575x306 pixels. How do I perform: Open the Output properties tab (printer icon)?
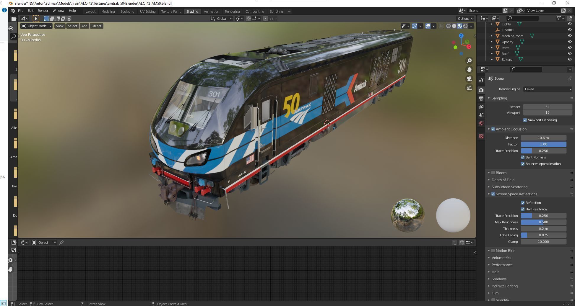(481, 98)
